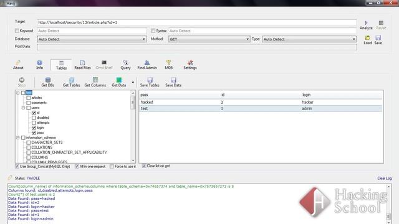The image size is (399, 224).
Task: Click the Save Data icon
Action: click(173, 80)
